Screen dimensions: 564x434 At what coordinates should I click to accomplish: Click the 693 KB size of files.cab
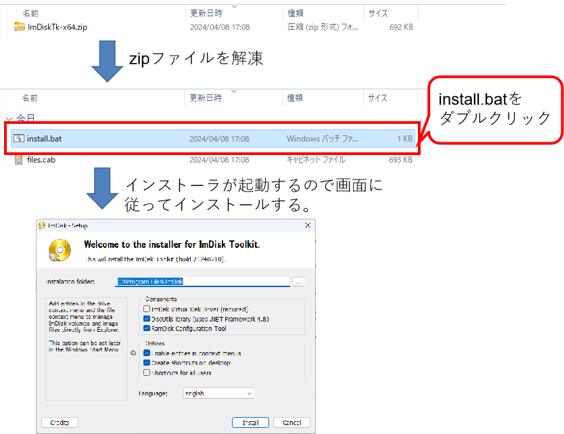point(400,160)
